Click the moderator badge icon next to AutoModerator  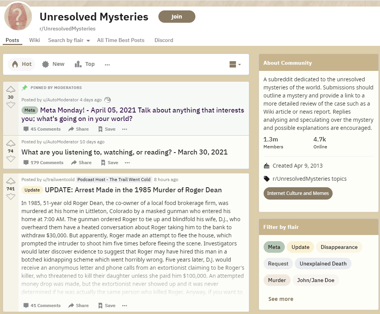pyautogui.click(x=108, y=100)
